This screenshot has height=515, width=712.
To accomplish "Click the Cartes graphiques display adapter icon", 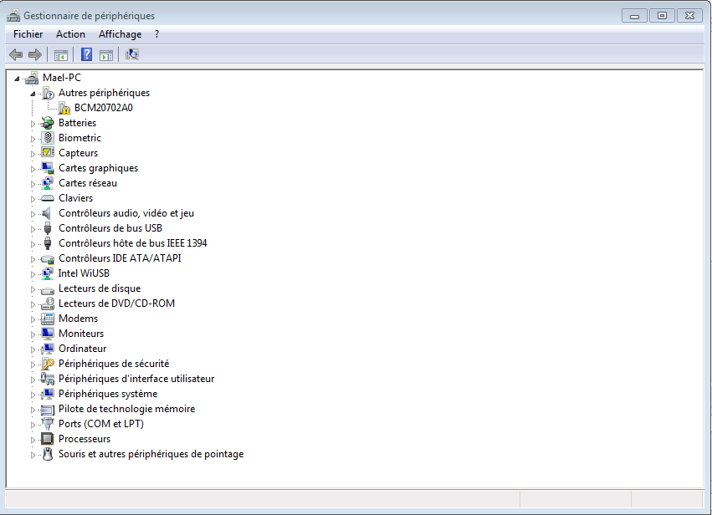I will [46, 167].
